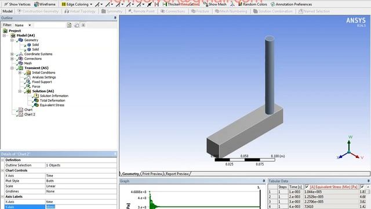This screenshot has width=371, height=209.
Task: Click the Tabular Data vertical scrollbar
Action: (x=368, y=197)
